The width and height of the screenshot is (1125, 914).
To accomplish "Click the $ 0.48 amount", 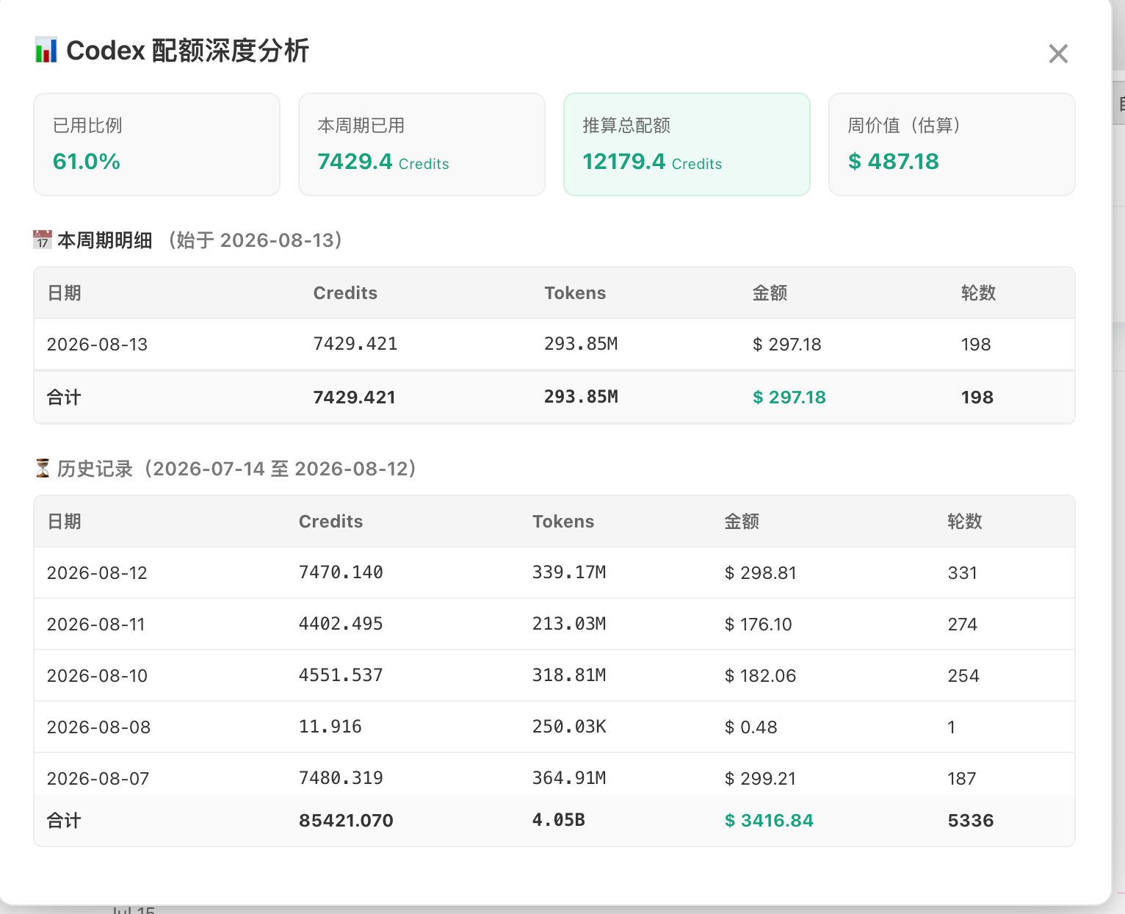I will pos(750,727).
